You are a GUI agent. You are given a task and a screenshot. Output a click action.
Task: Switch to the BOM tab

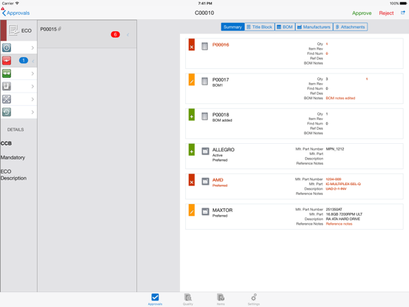tap(285, 27)
